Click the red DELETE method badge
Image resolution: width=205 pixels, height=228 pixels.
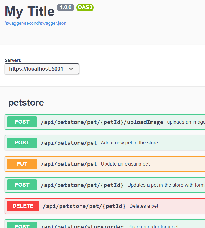pos(23,206)
